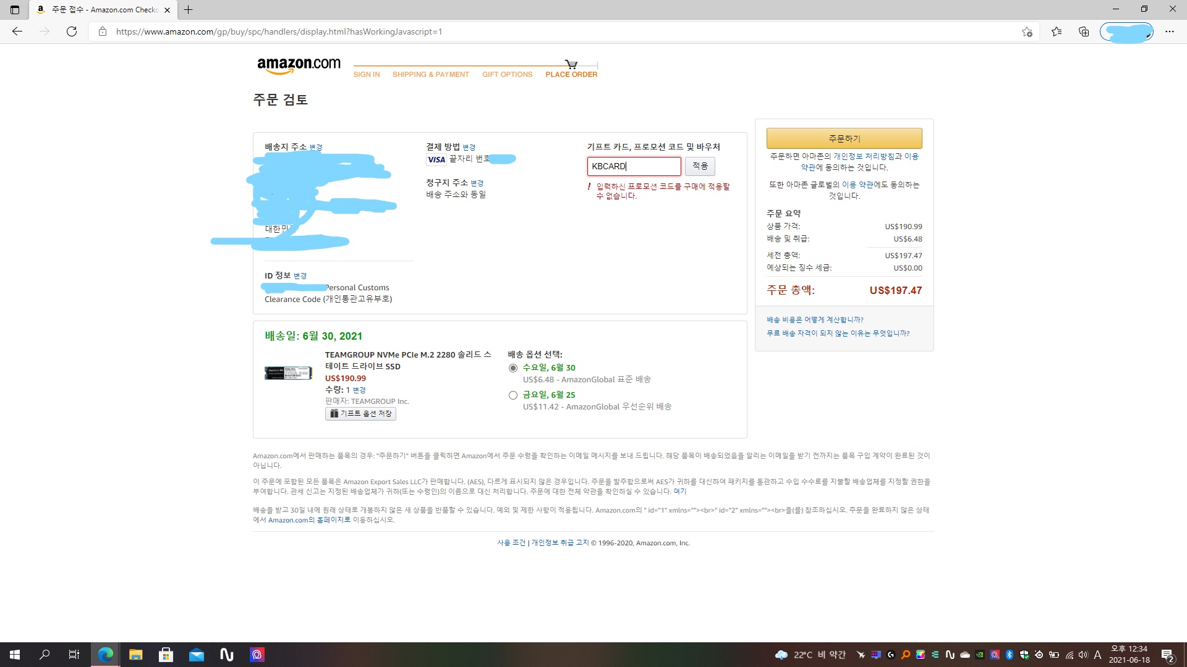Click the NVIDIA tray icon
Image resolution: width=1187 pixels, height=667 pixels.
click(x=980, y=655)
